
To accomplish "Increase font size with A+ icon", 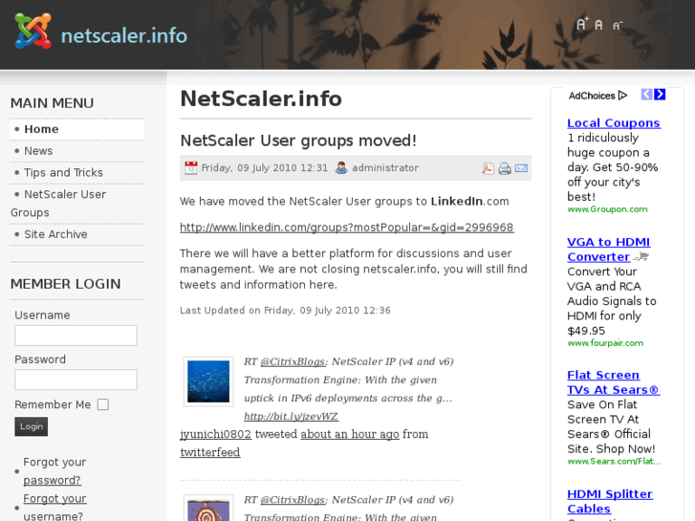I will (582, 24).
